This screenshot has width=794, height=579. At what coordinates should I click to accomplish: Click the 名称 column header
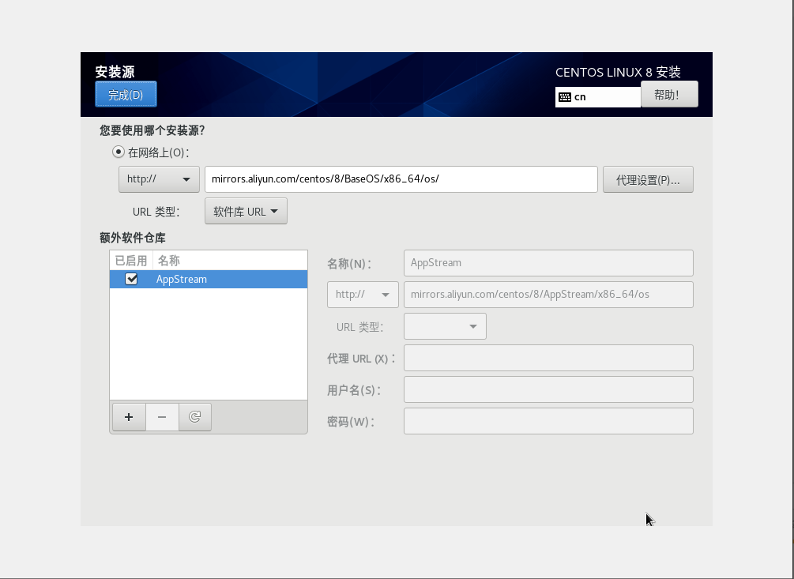coord(229,260)
